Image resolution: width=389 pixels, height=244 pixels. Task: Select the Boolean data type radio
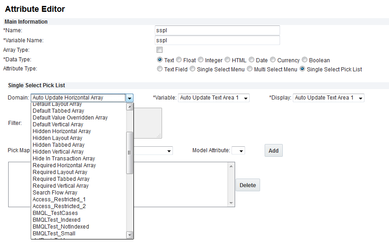point(305,60)
